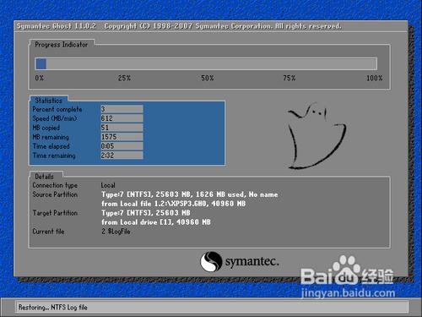Select the Time elapsed value field
Viewport: 422px width, 317px height.
coord(122,146)
